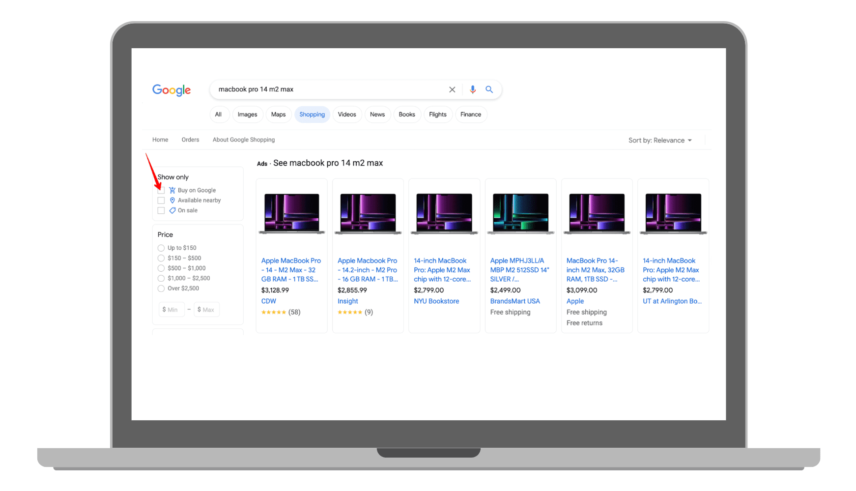Viewport: 856px width, 491px height.
Task: Clear the search box with X icon
Action: pyautogui.click(x=452, y=89)
